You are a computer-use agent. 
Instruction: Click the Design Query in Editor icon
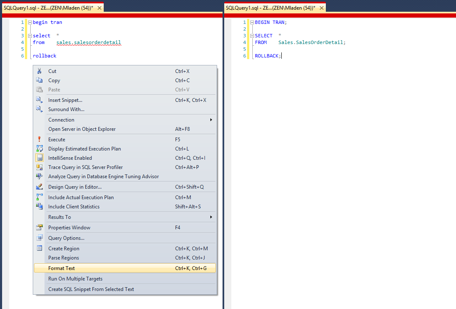(x=39, y=187)
